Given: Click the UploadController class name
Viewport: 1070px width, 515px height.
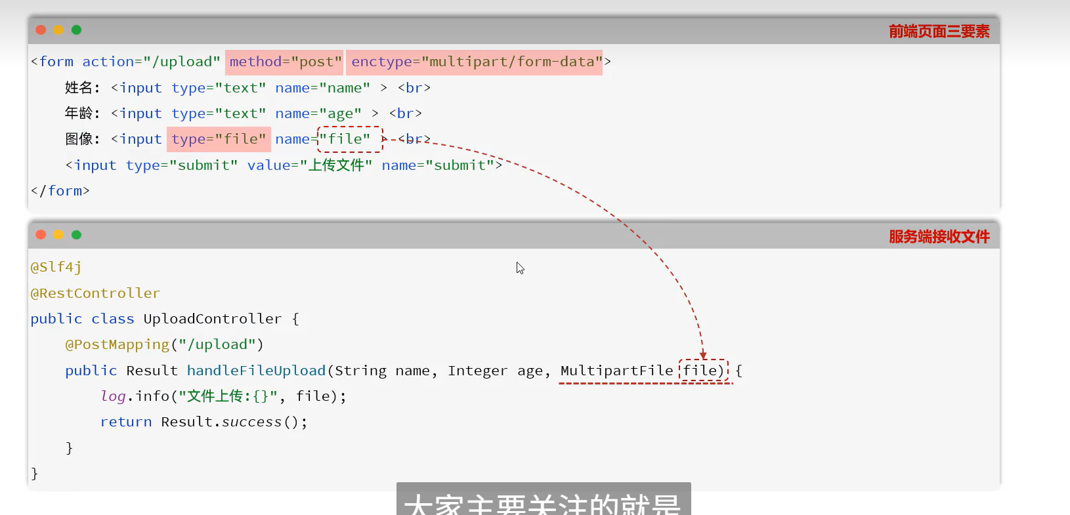Looking at the screenshot, I should click(213, 319).
